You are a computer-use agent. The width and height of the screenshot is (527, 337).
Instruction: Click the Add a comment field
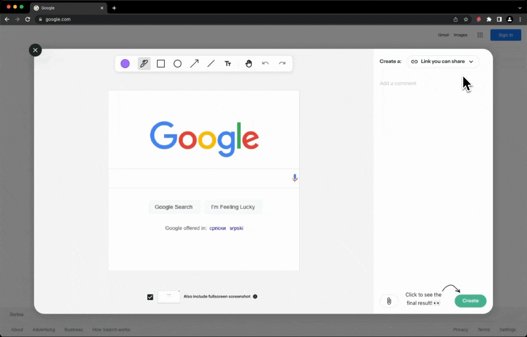click(x=431, y=83)
